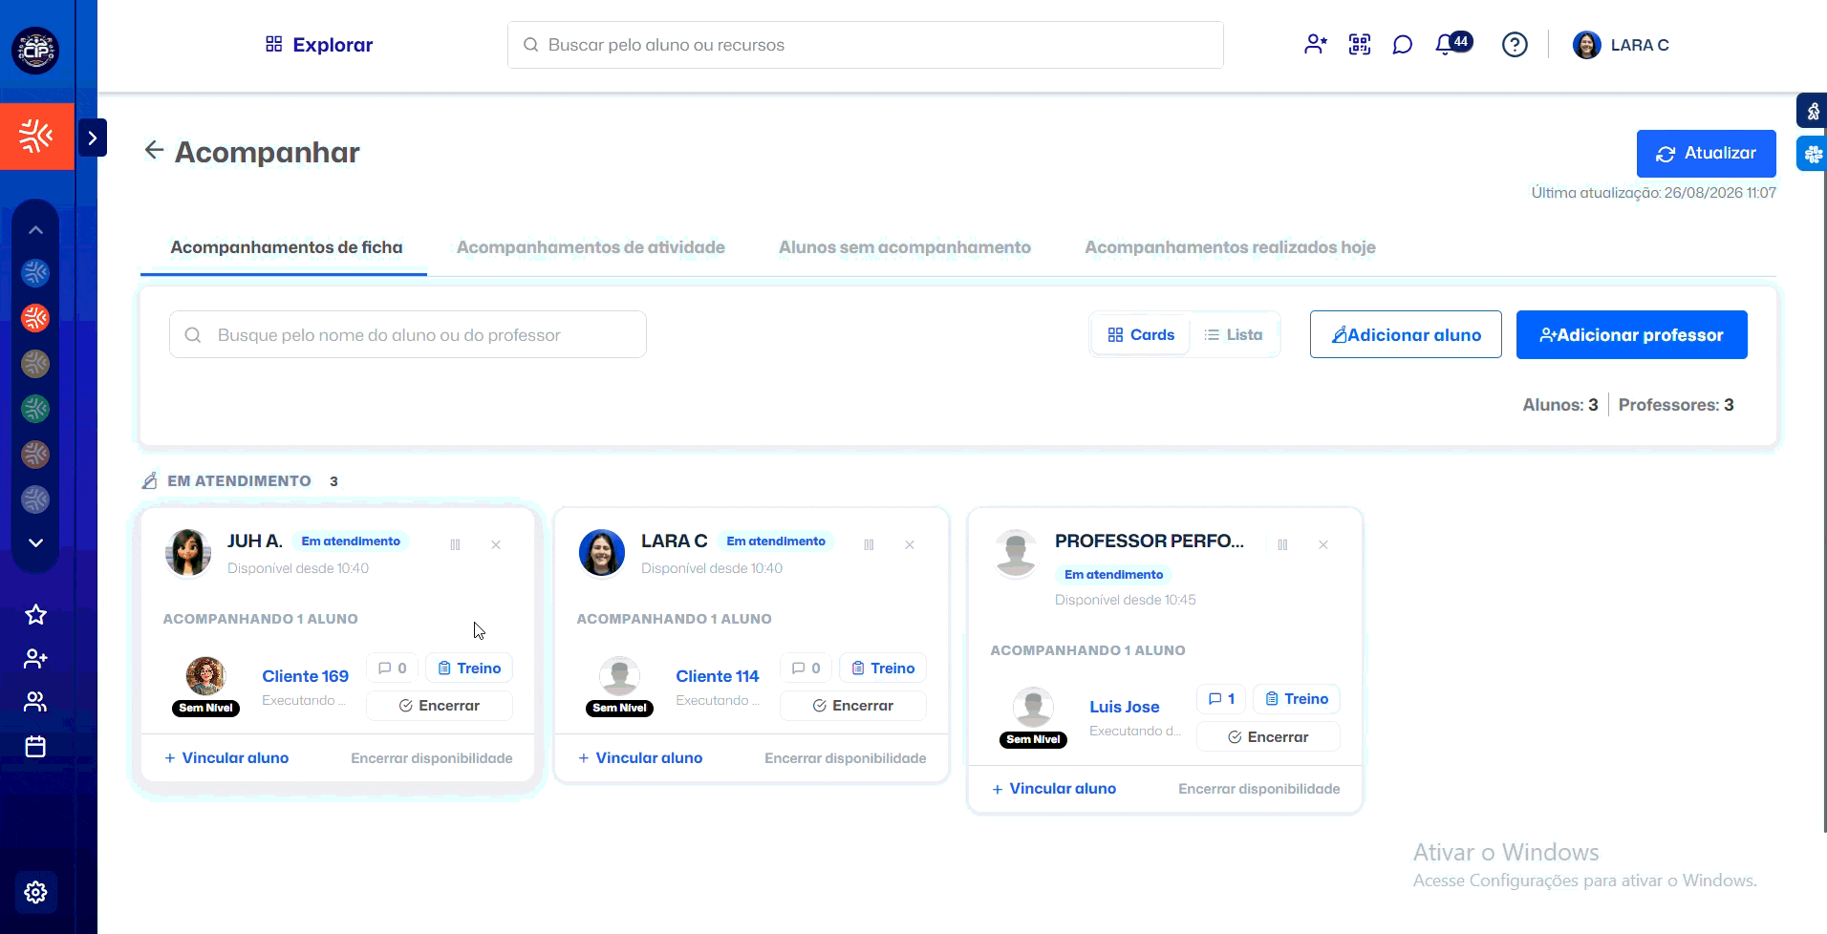
Task: Click Encerrar for Cliente 114
Action: point(853,706)
